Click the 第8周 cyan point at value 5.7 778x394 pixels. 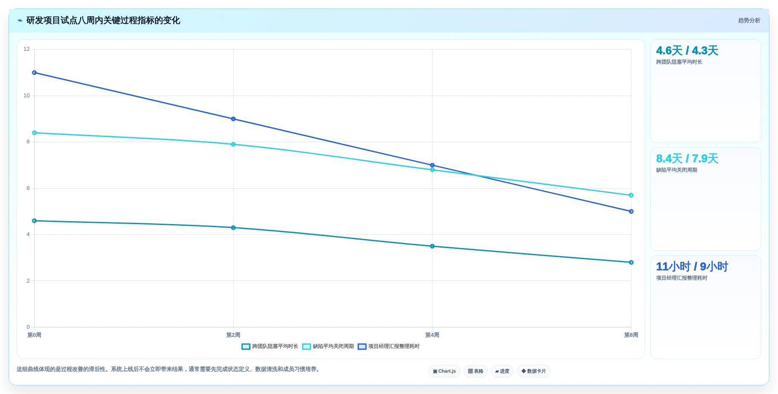click(631, 195)
